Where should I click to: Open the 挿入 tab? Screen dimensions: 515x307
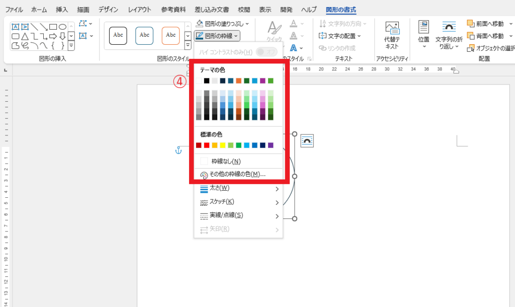pos(62,10)
